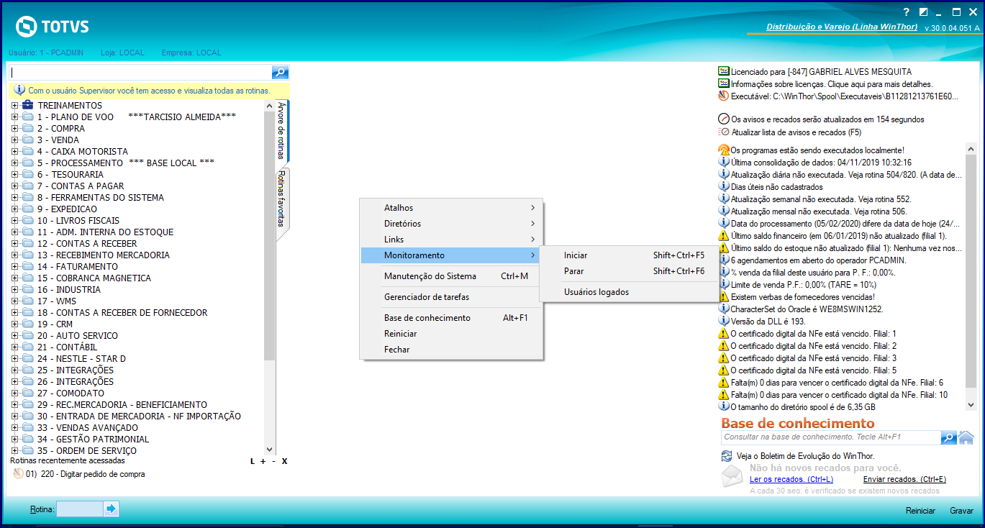Image resolution: width=985 pixels, height=528 pixels.
Task: Open 'Distribuição e Varejo (Linha WinThor)' link
Action: point(842,27)
